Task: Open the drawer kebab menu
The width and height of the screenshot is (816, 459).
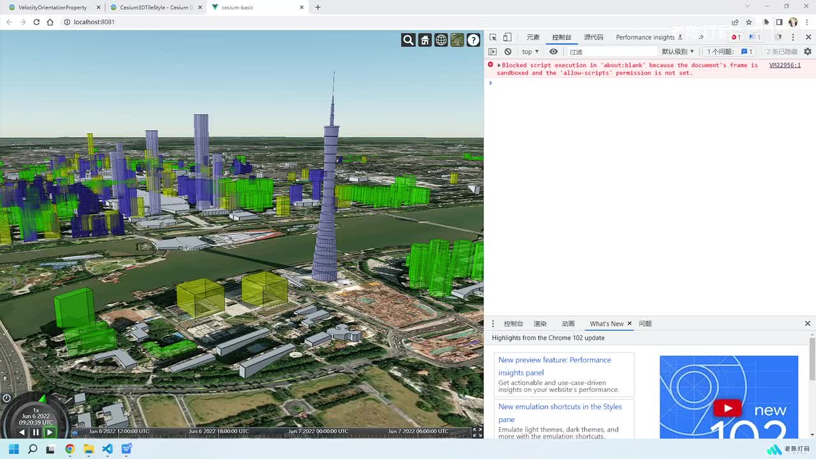Action: 493,324
